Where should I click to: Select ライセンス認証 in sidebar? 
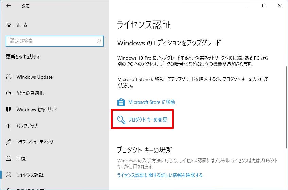(30, 175)
